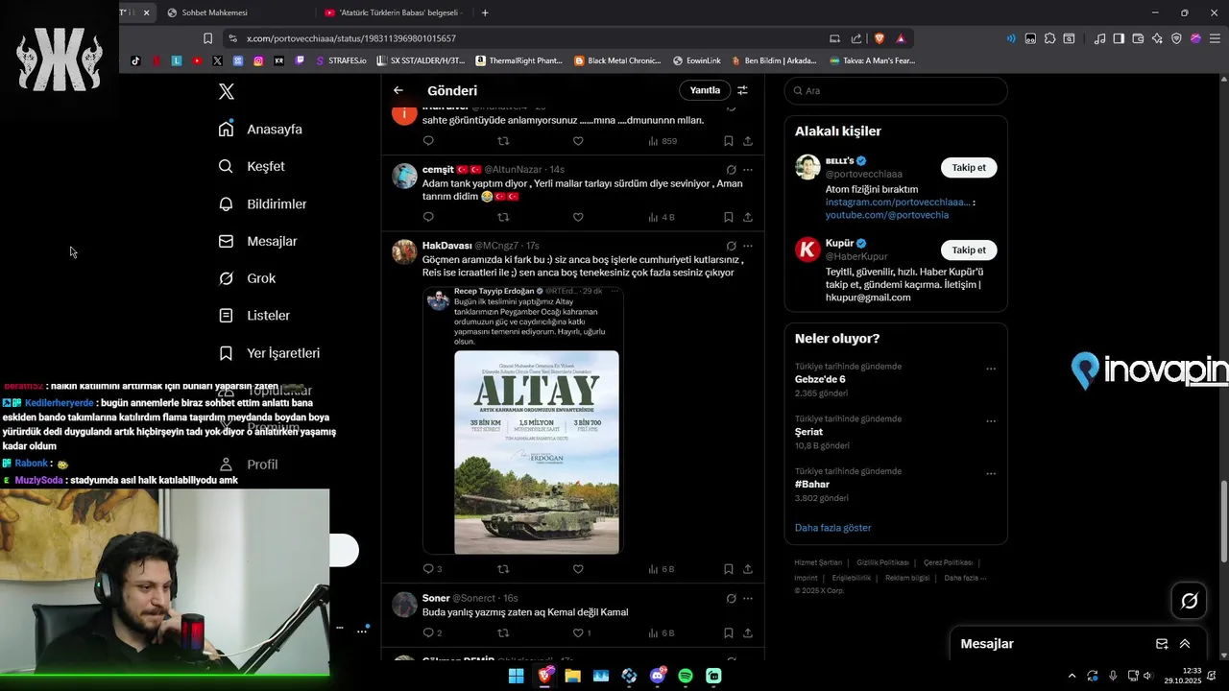
Task: Open the Gebze'de 6 trending topic
Action: click(x=820, y=379)
